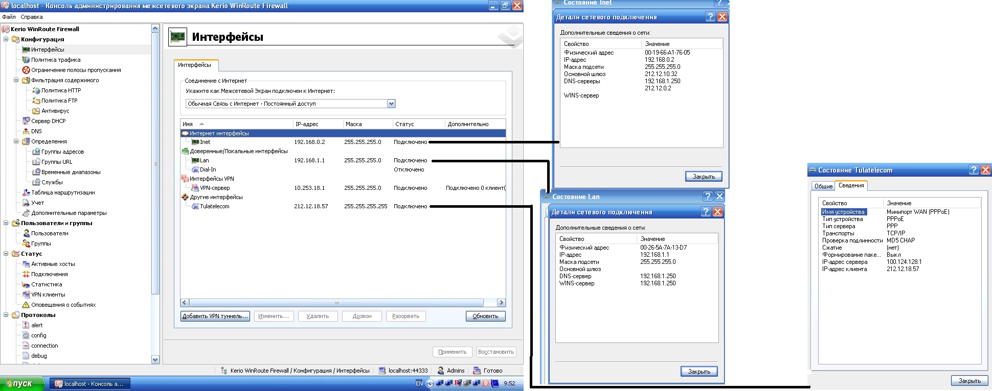Open Политика трафика tree icon
This screenshot has width=992, height=391.
pyautogui.click(x=26, y=60)
